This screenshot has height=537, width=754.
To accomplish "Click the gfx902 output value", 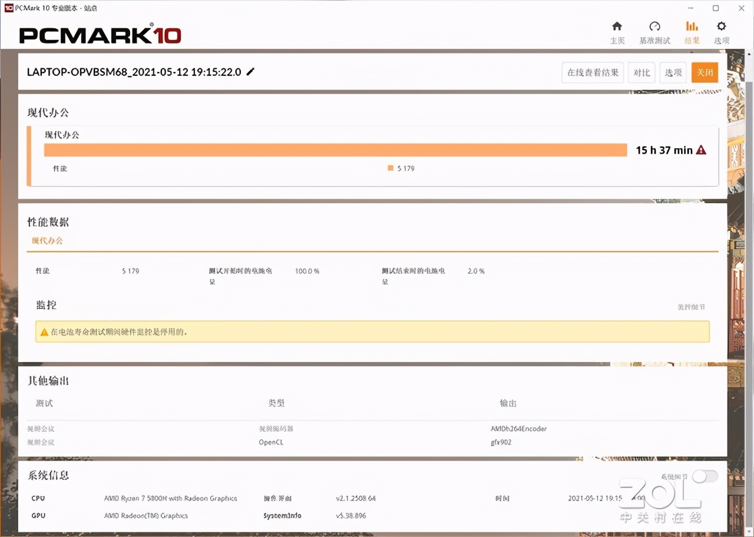I will coord(501,442).
